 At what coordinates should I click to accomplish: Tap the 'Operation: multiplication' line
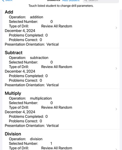pyautogui.click(x=30, y=98)
